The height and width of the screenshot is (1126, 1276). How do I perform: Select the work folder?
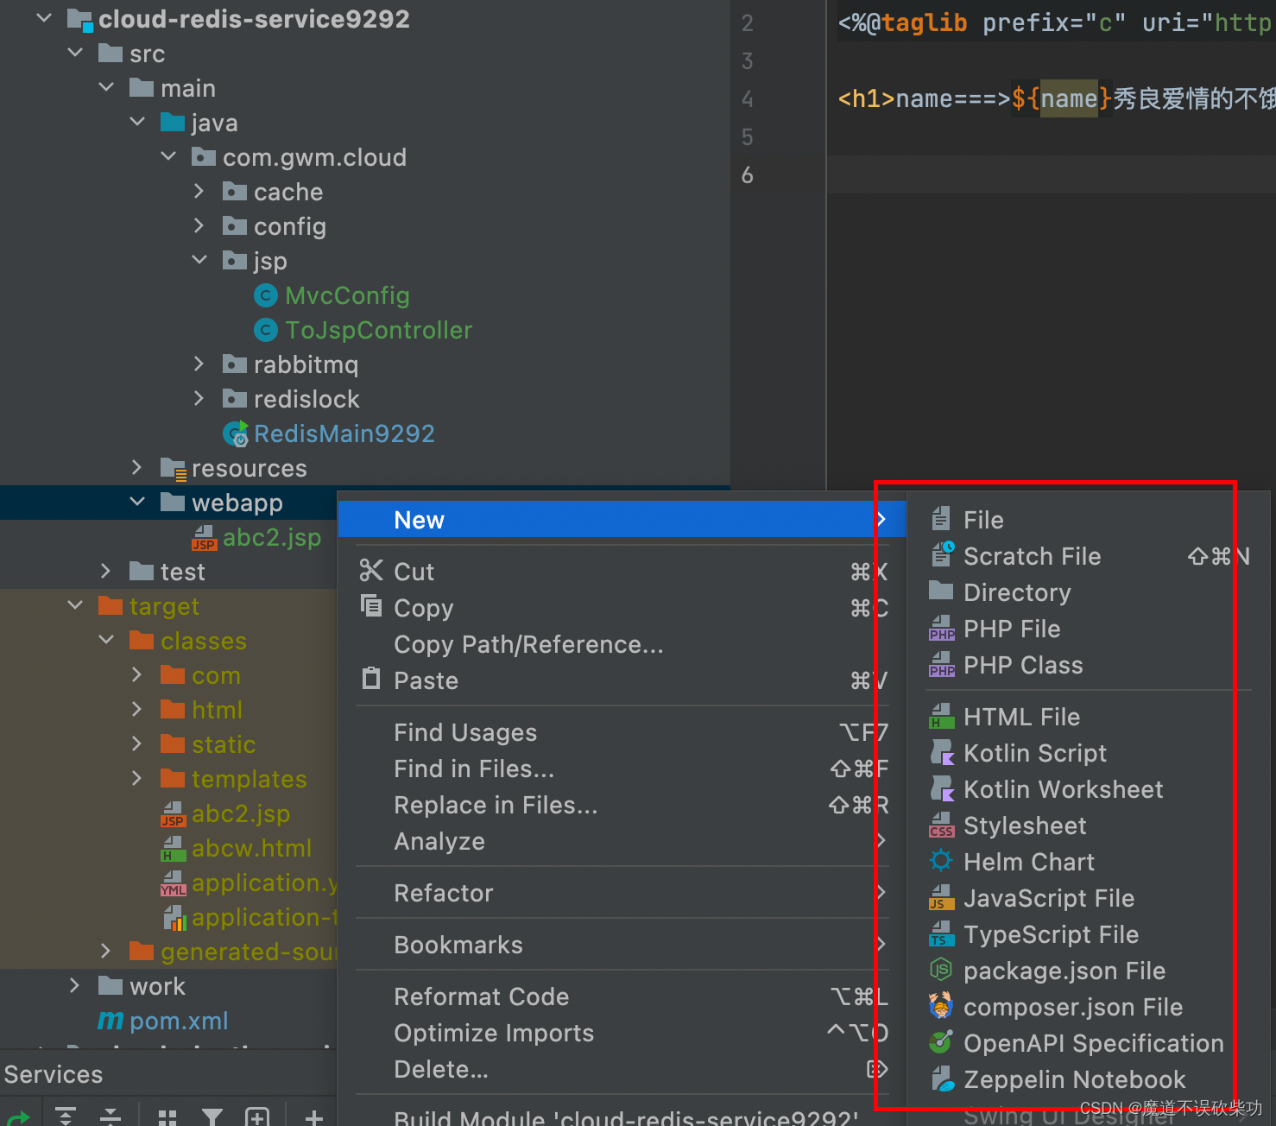(157, 986)
